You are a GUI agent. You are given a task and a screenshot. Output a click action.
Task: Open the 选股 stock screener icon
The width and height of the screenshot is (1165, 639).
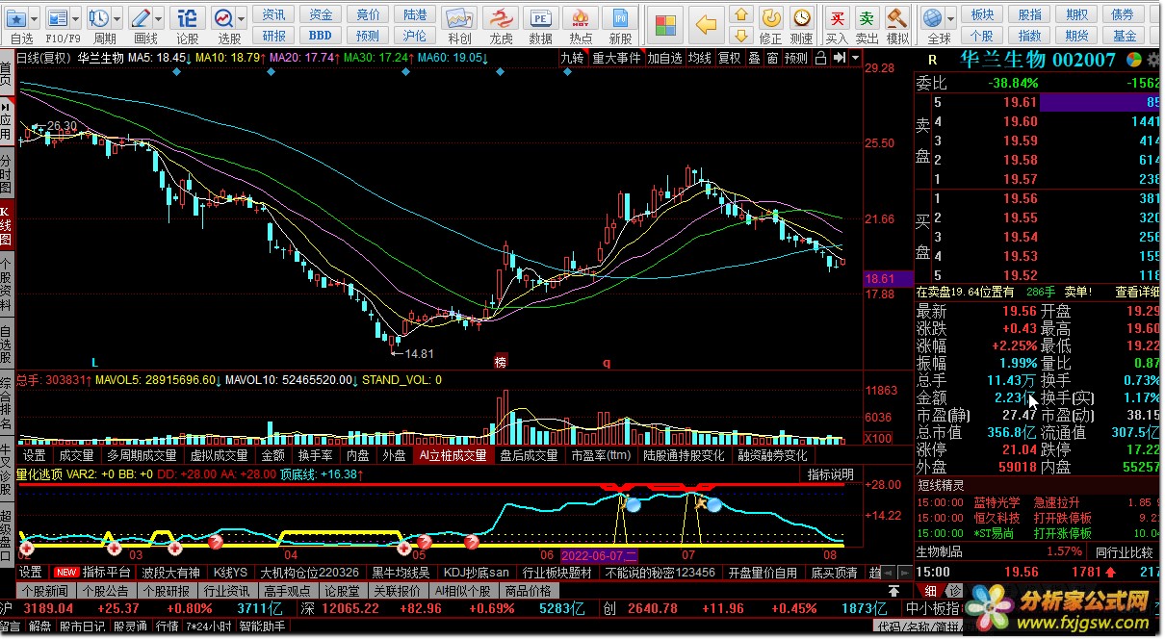[x=224, y=18]
